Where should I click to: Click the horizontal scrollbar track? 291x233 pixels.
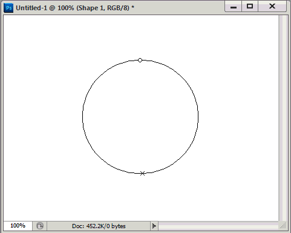coord(219,226)
